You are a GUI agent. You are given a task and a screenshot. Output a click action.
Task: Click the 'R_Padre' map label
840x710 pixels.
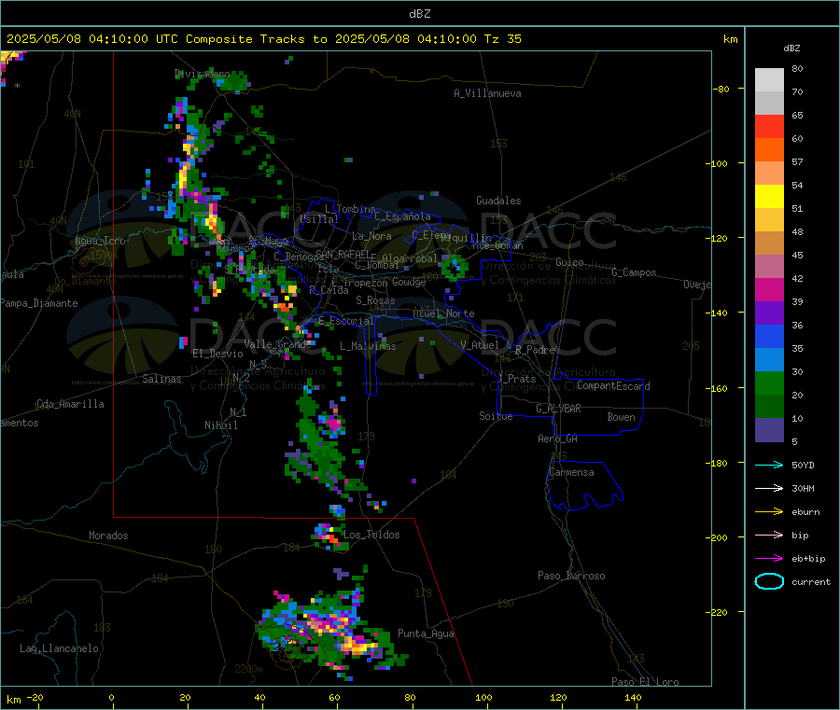pos(535,350)
